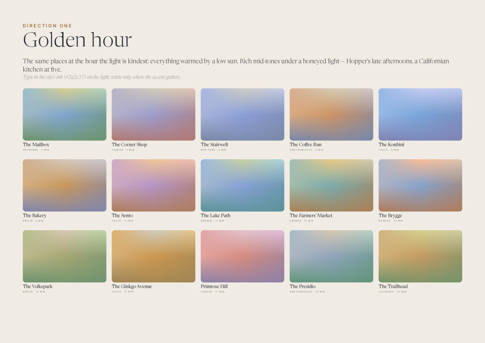
Task: Click the Direction One label
Action: tap(47, 26)
